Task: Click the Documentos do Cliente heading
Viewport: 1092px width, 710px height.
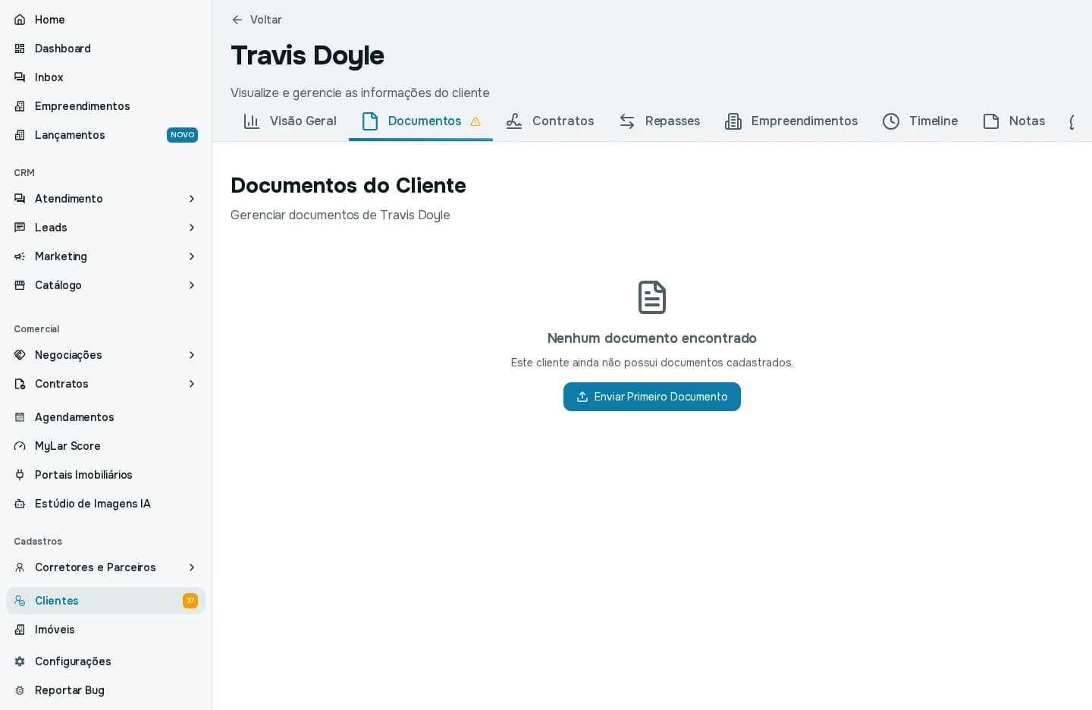Action: 348,185
